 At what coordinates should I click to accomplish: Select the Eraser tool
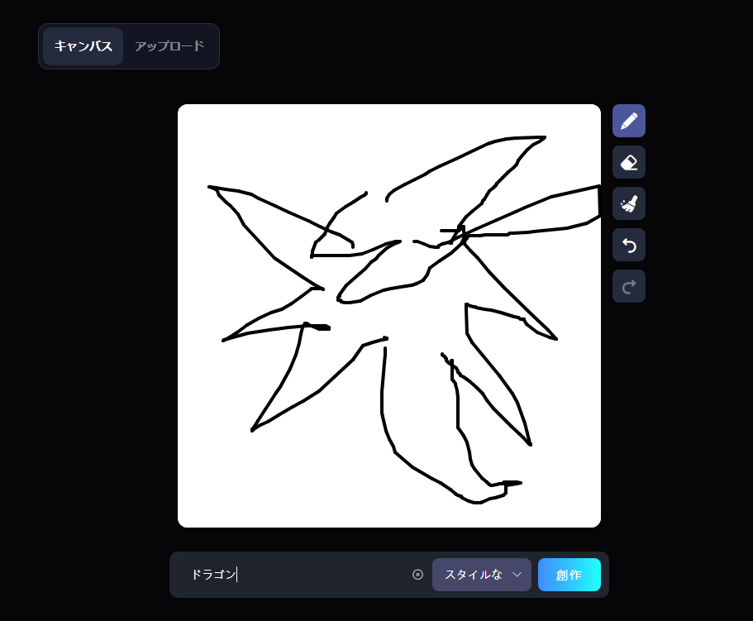pos(628,162)
